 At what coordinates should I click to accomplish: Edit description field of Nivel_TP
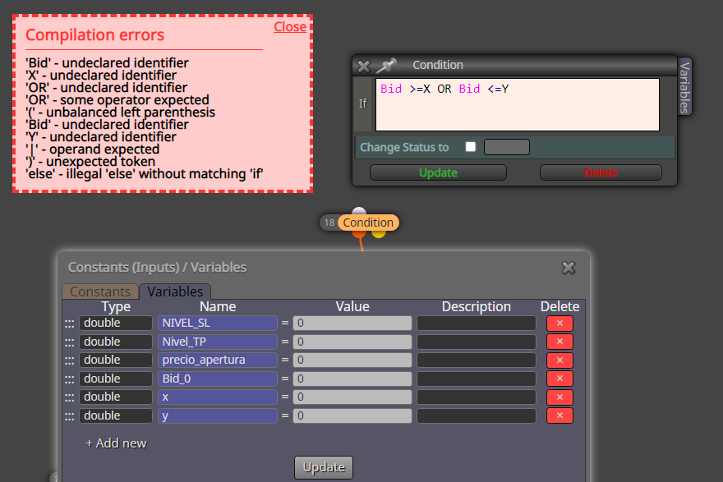click(477, 342)
